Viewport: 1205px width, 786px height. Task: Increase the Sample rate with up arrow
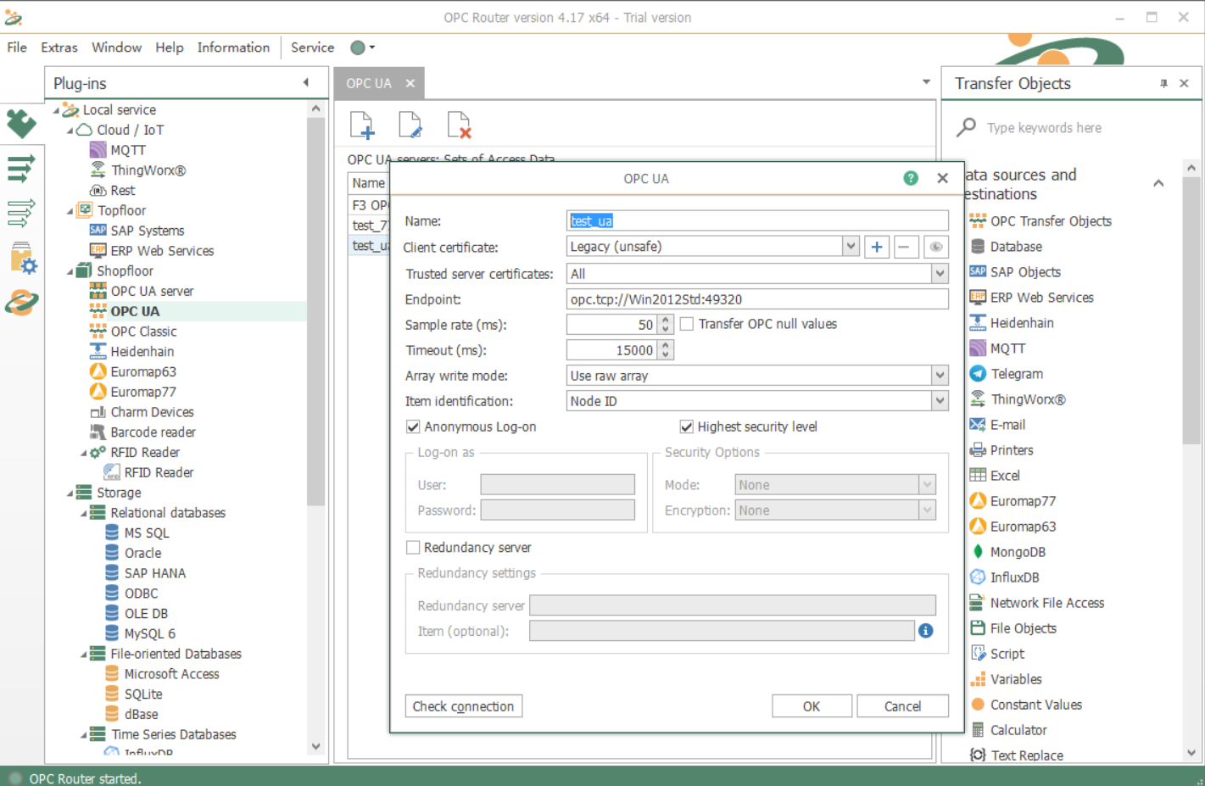[666, 320]
